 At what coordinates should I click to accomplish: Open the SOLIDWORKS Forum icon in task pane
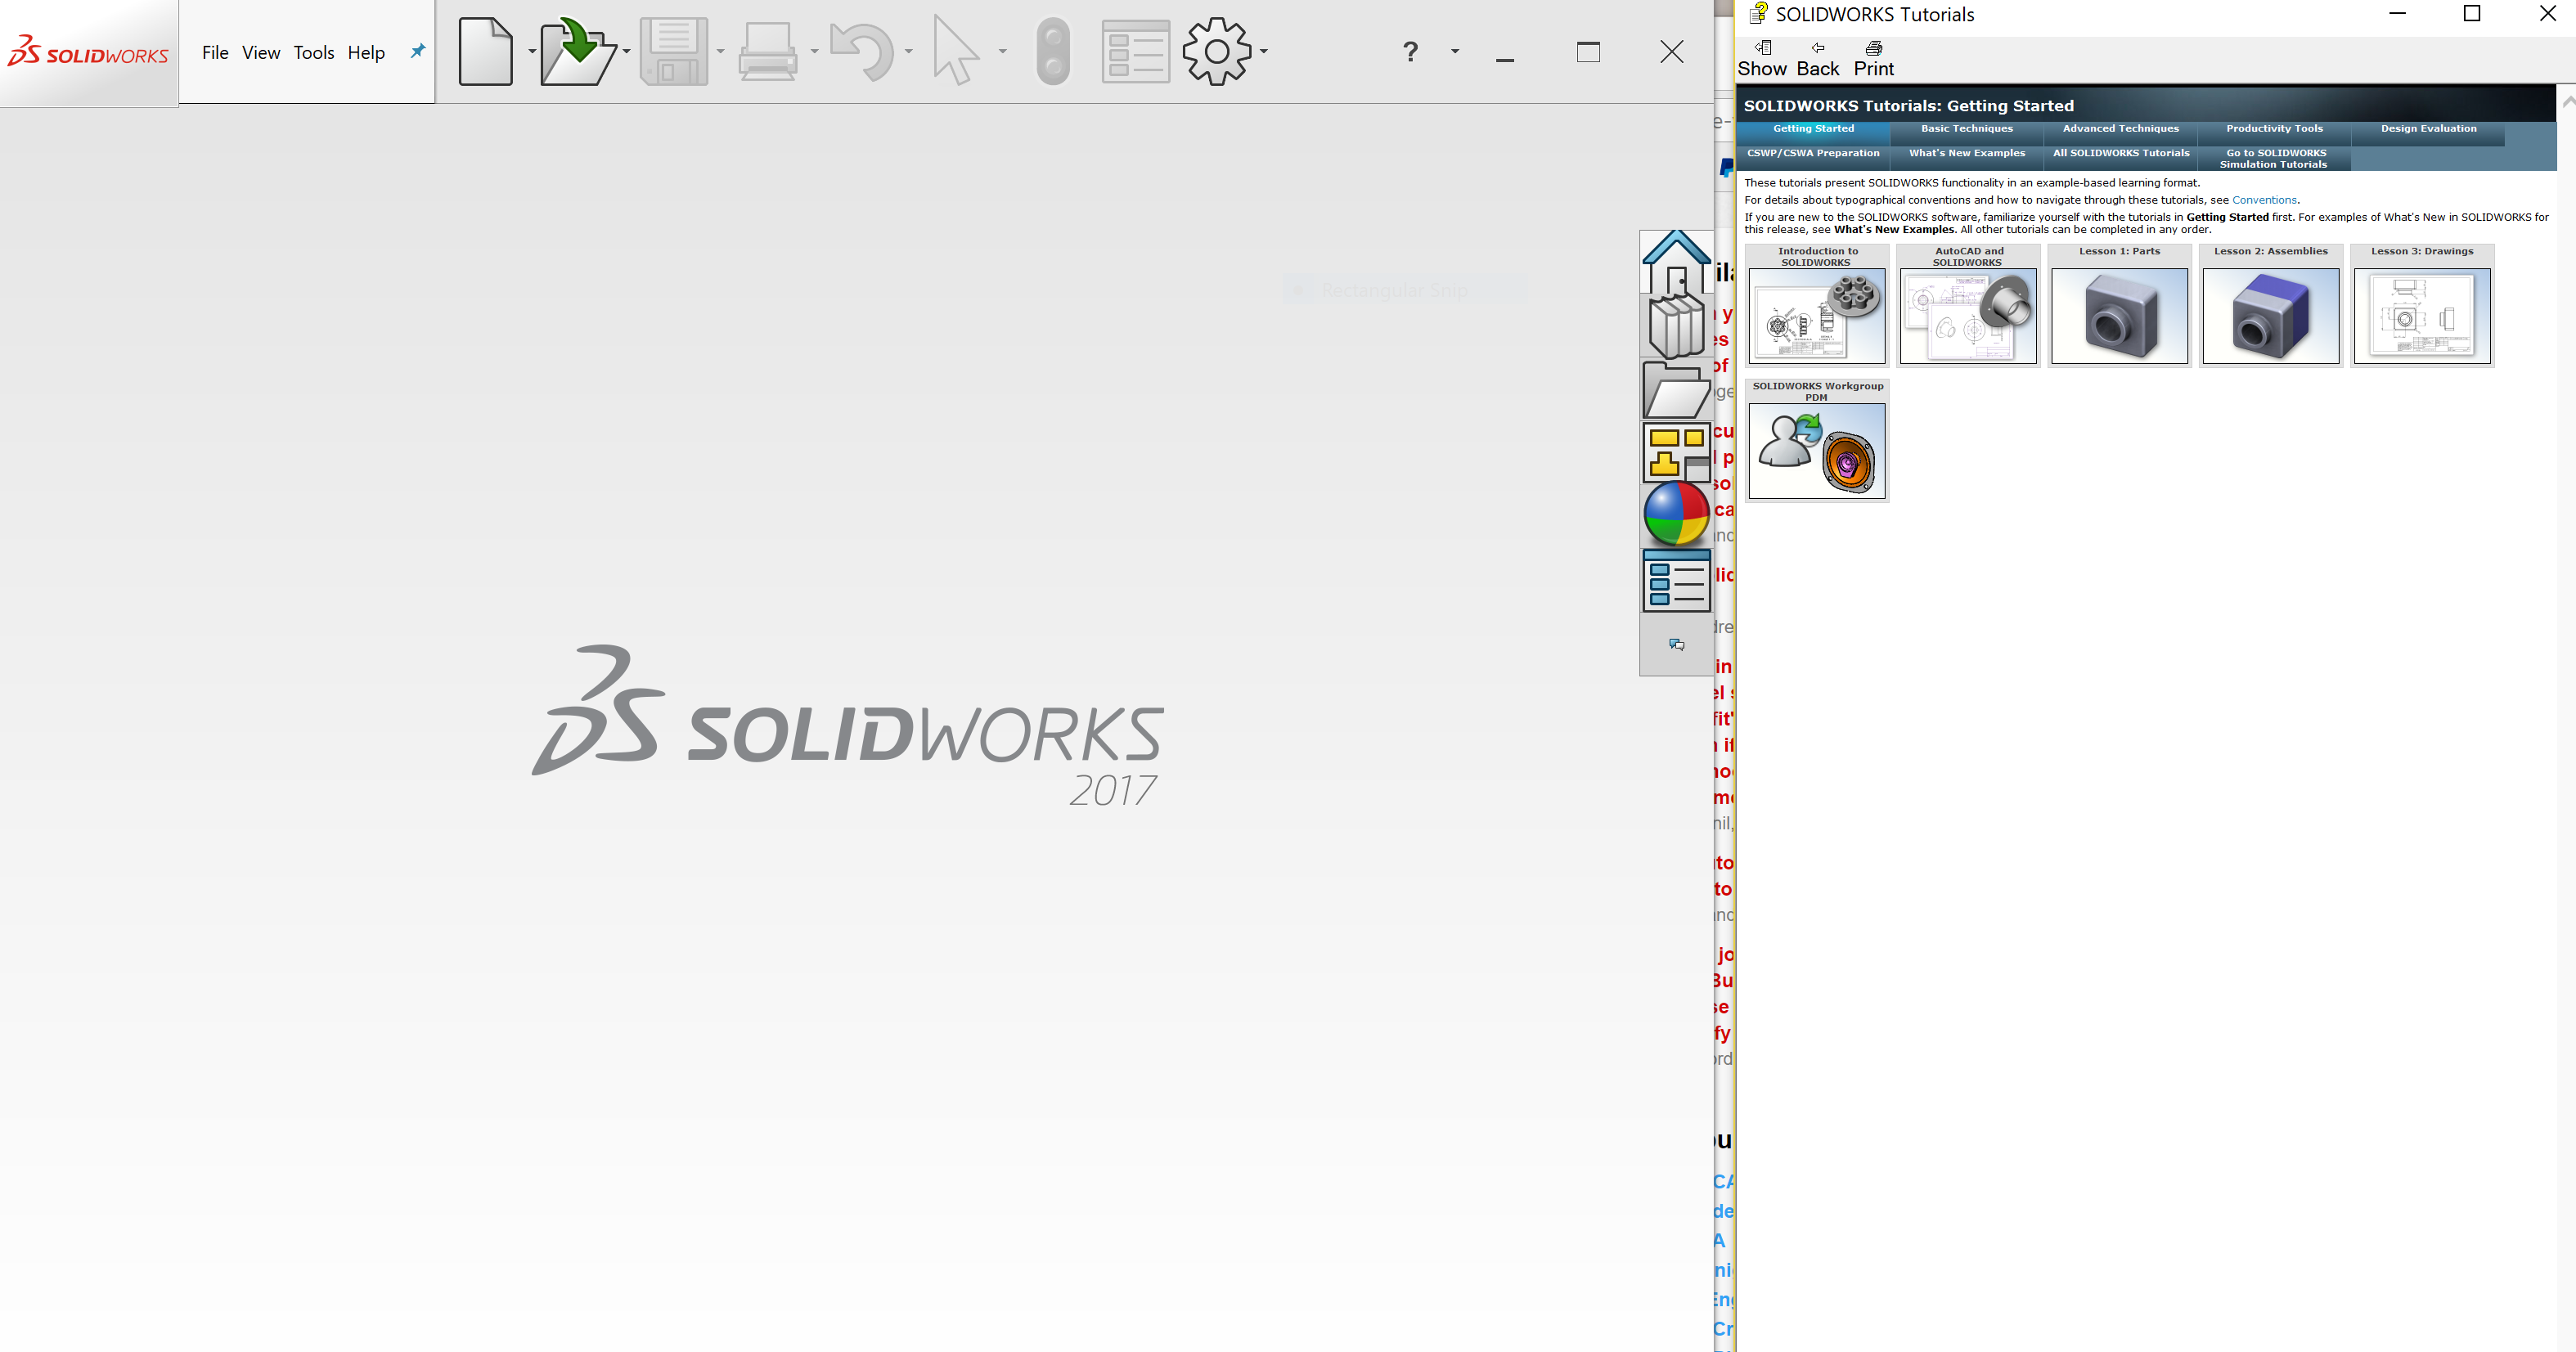click(x=1677, y=645)
